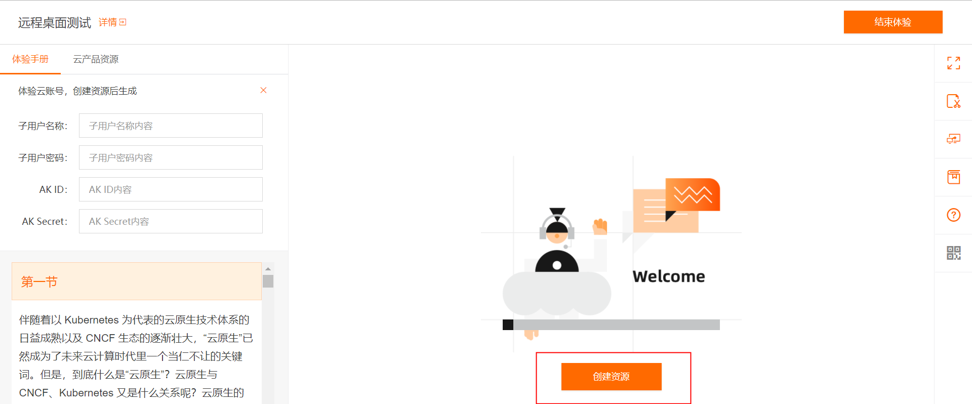
Task: Select the 体验手册 tab
Action: (30, 59)
